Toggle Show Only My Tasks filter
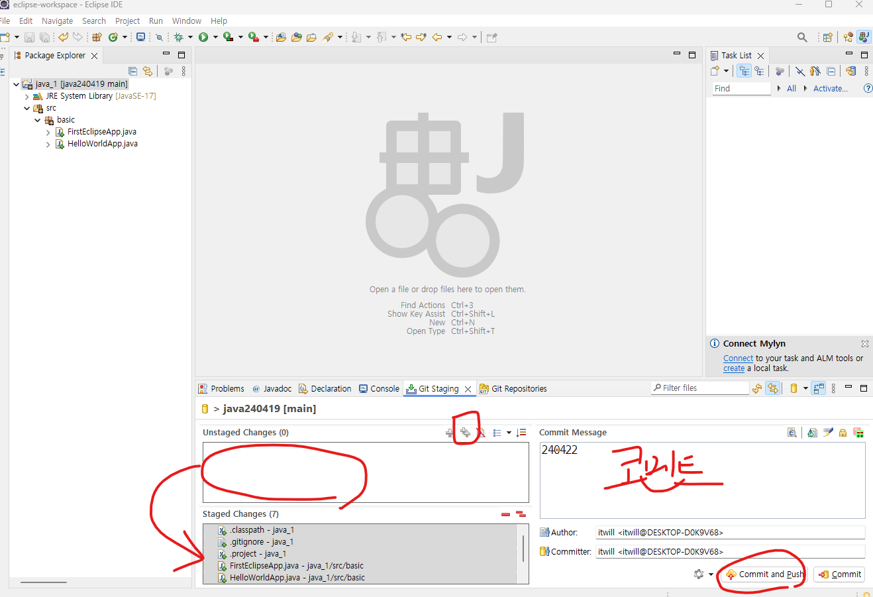 (815, 71)
